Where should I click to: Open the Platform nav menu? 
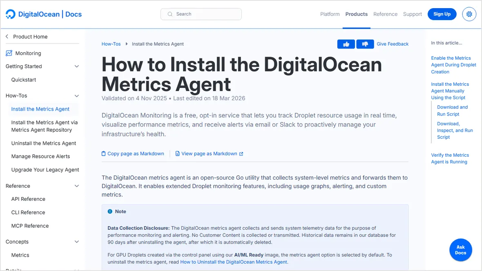[330, 14]
